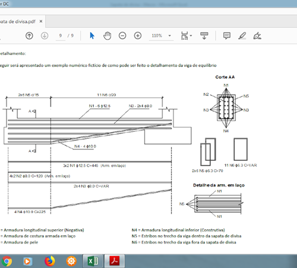Click 'N4 = Armadura longitudinal inferior' legend line

(178, 230)
